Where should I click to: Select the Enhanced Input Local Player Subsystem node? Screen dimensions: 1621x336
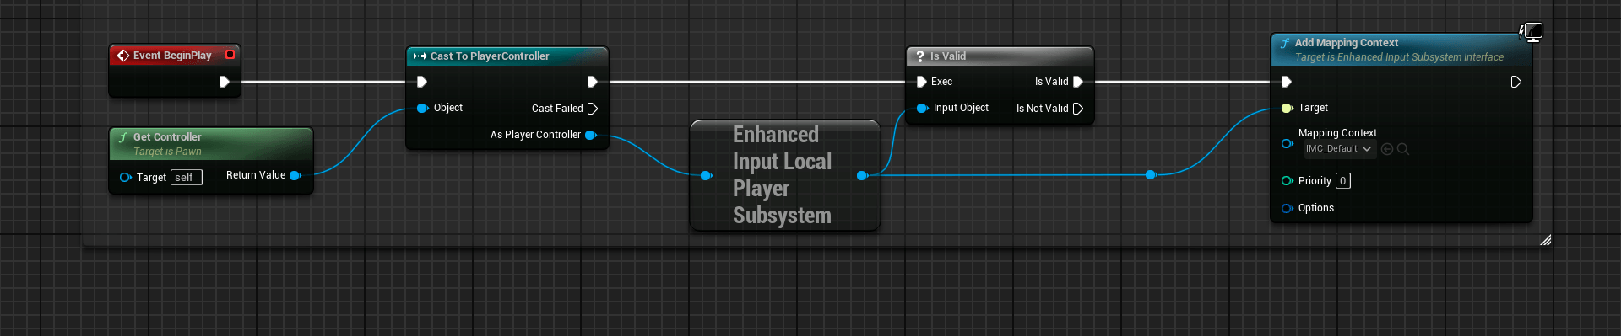785,175
